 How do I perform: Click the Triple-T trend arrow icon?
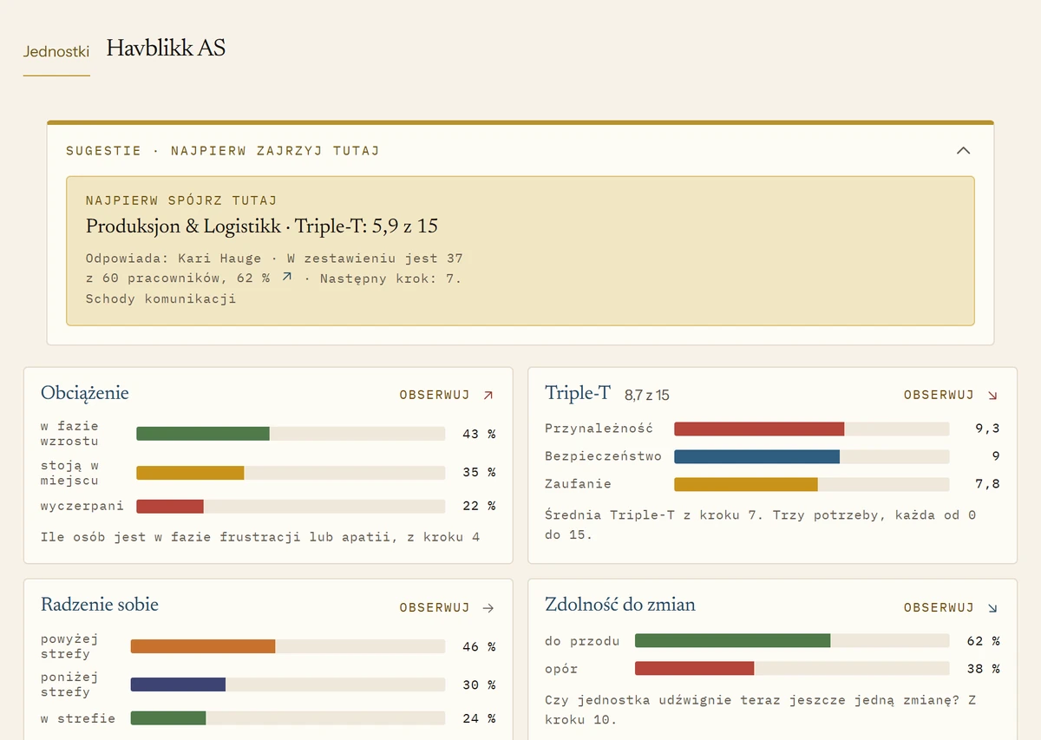[992, 395]
